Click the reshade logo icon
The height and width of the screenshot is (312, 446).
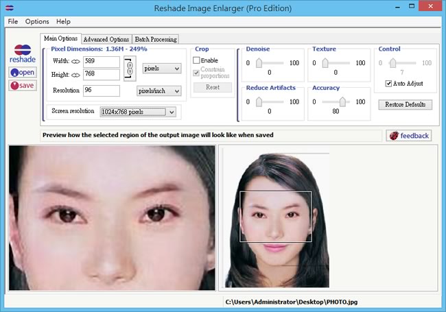click(23, 50)
